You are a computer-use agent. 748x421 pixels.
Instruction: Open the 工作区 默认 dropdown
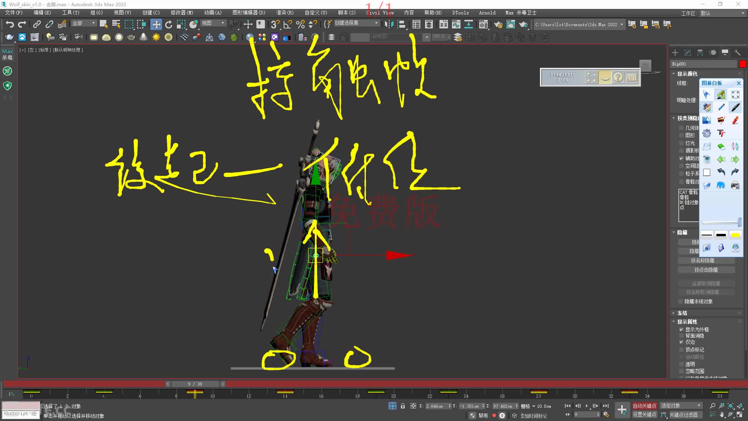pyautogui.click(x=723, y=13)
